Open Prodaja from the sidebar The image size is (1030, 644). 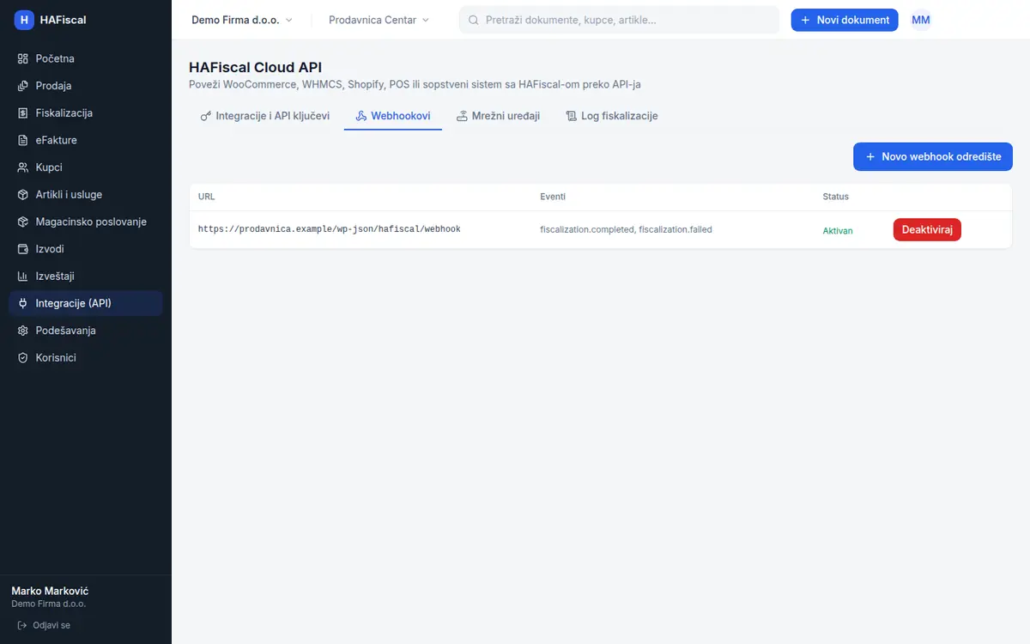coord(86,86)
